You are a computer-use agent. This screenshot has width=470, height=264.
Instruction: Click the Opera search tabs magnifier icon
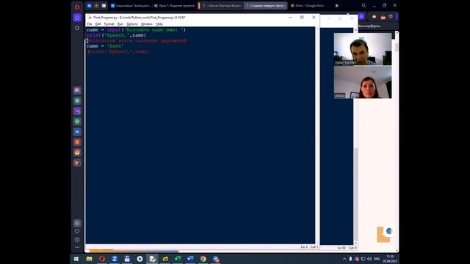pyautogui.click(x=364, y=5)
